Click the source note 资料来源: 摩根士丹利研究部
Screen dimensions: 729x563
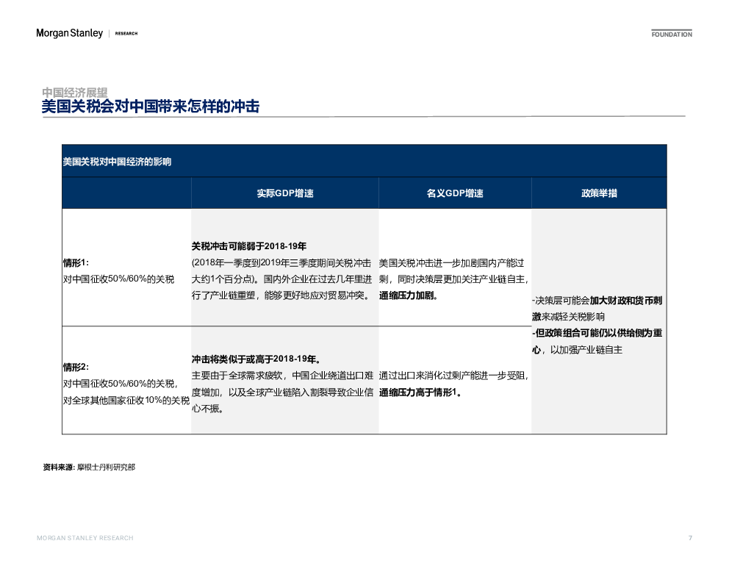click(89, 467)
